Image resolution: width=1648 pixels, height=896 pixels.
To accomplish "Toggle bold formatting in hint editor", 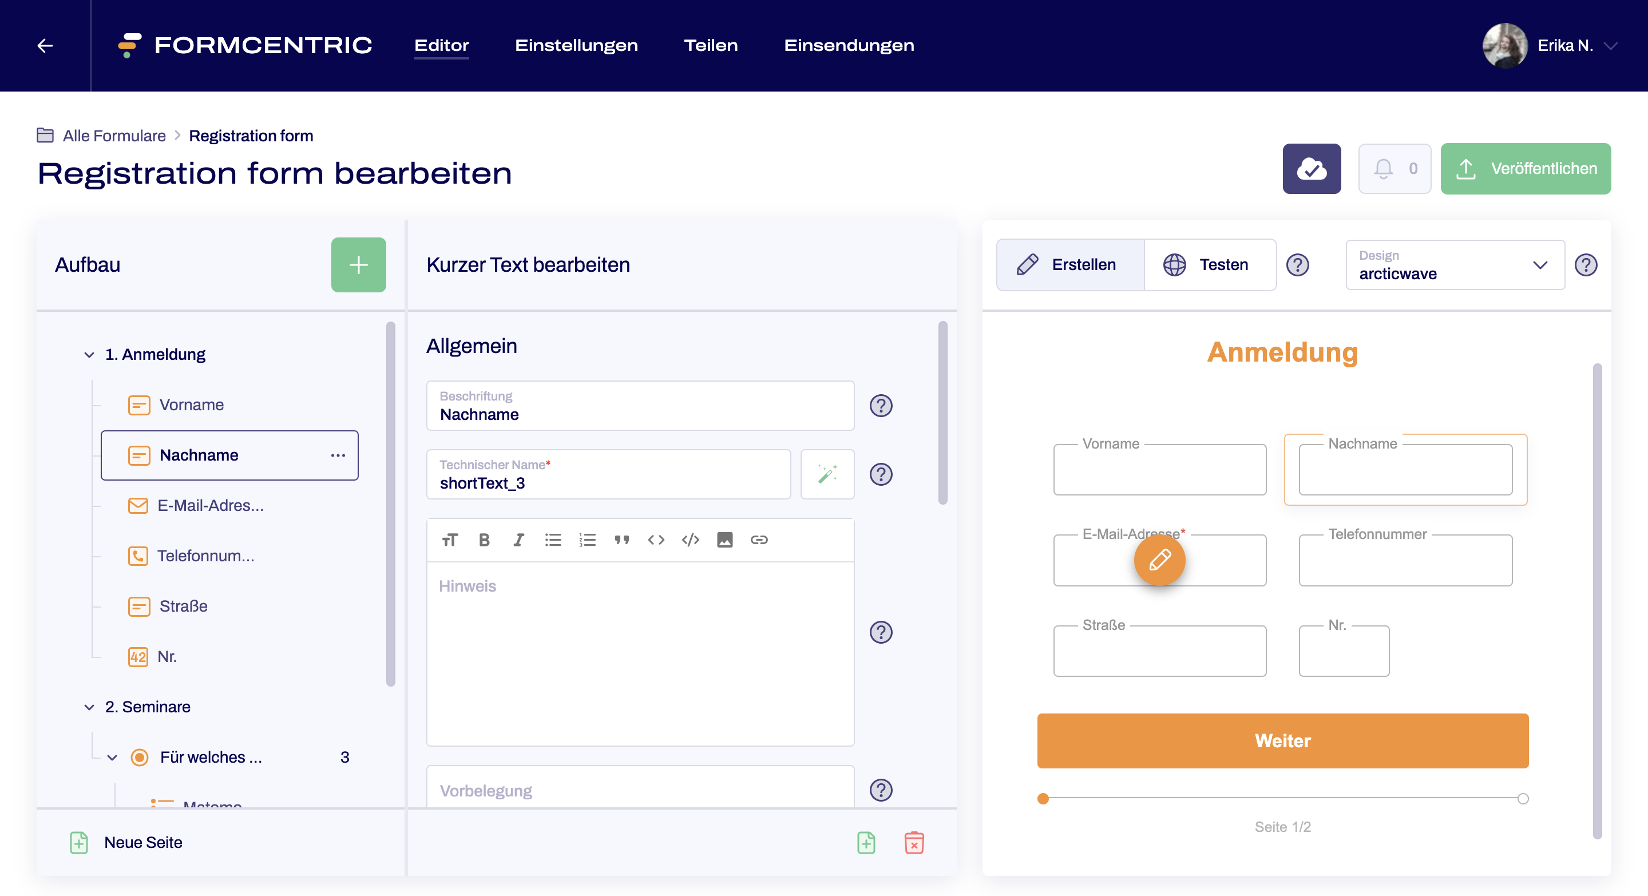I will pyautogui.click(x=484, y=540).
